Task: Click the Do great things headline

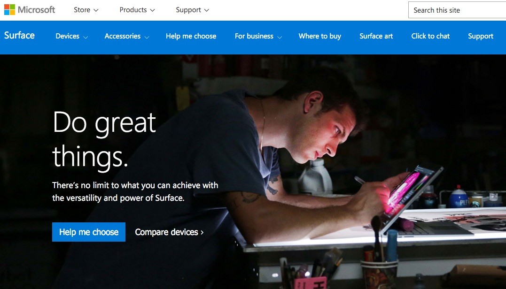Action: (x=104, y=139)
